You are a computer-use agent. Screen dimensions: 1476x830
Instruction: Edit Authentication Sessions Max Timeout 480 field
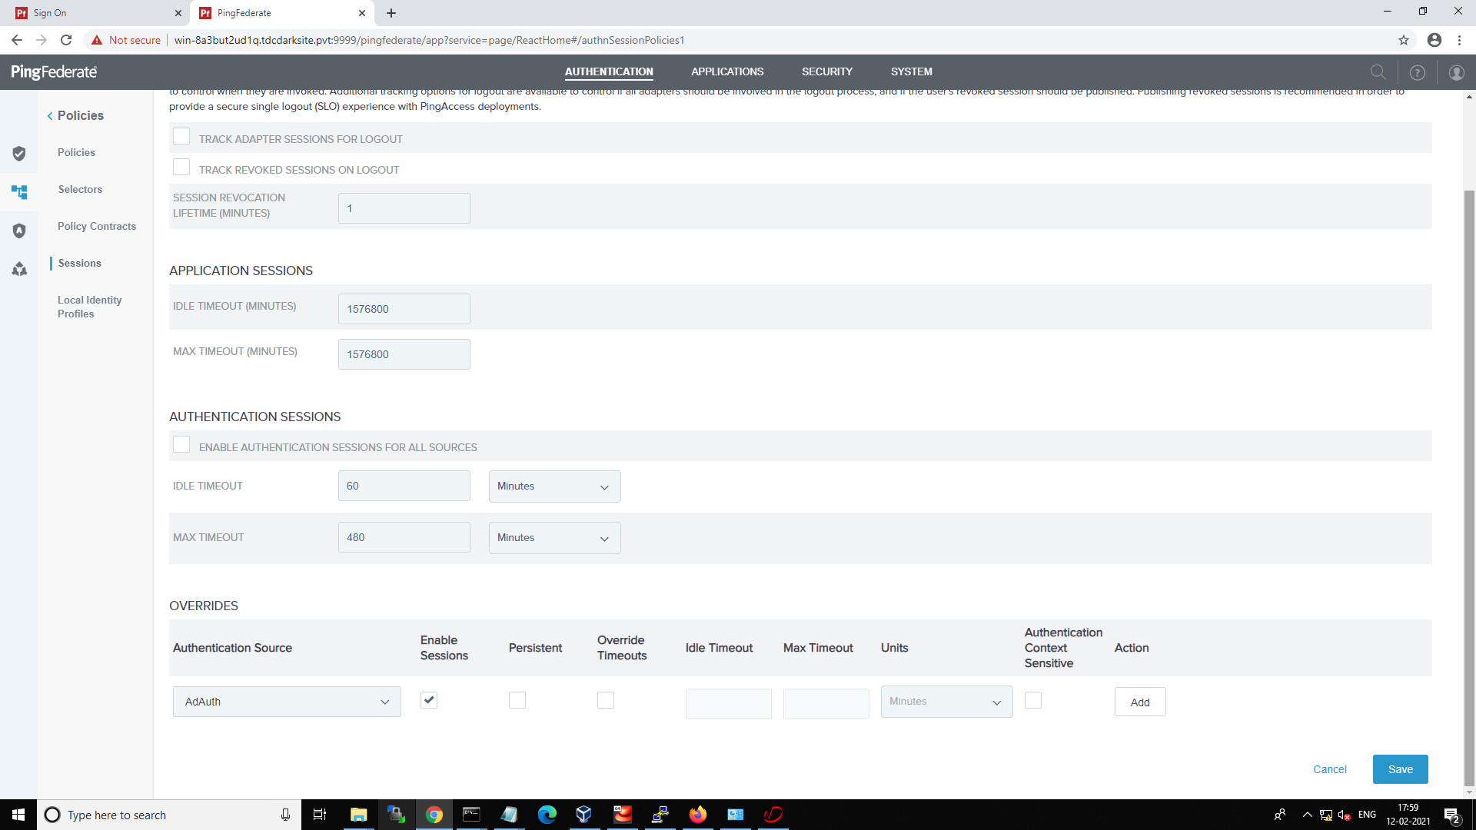[404, 537]
